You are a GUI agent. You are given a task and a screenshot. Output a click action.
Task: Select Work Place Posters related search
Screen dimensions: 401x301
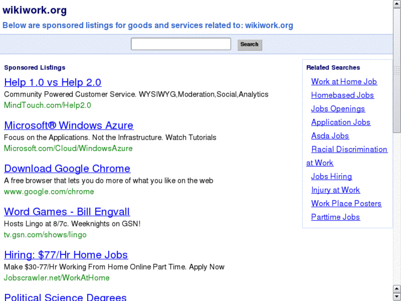[346, 204]
